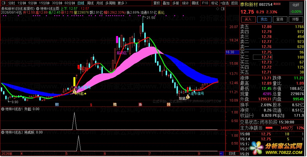Click the 预 marker below chart
The height and width of the screenshot is (157, 307).
(x=168, y=105)
